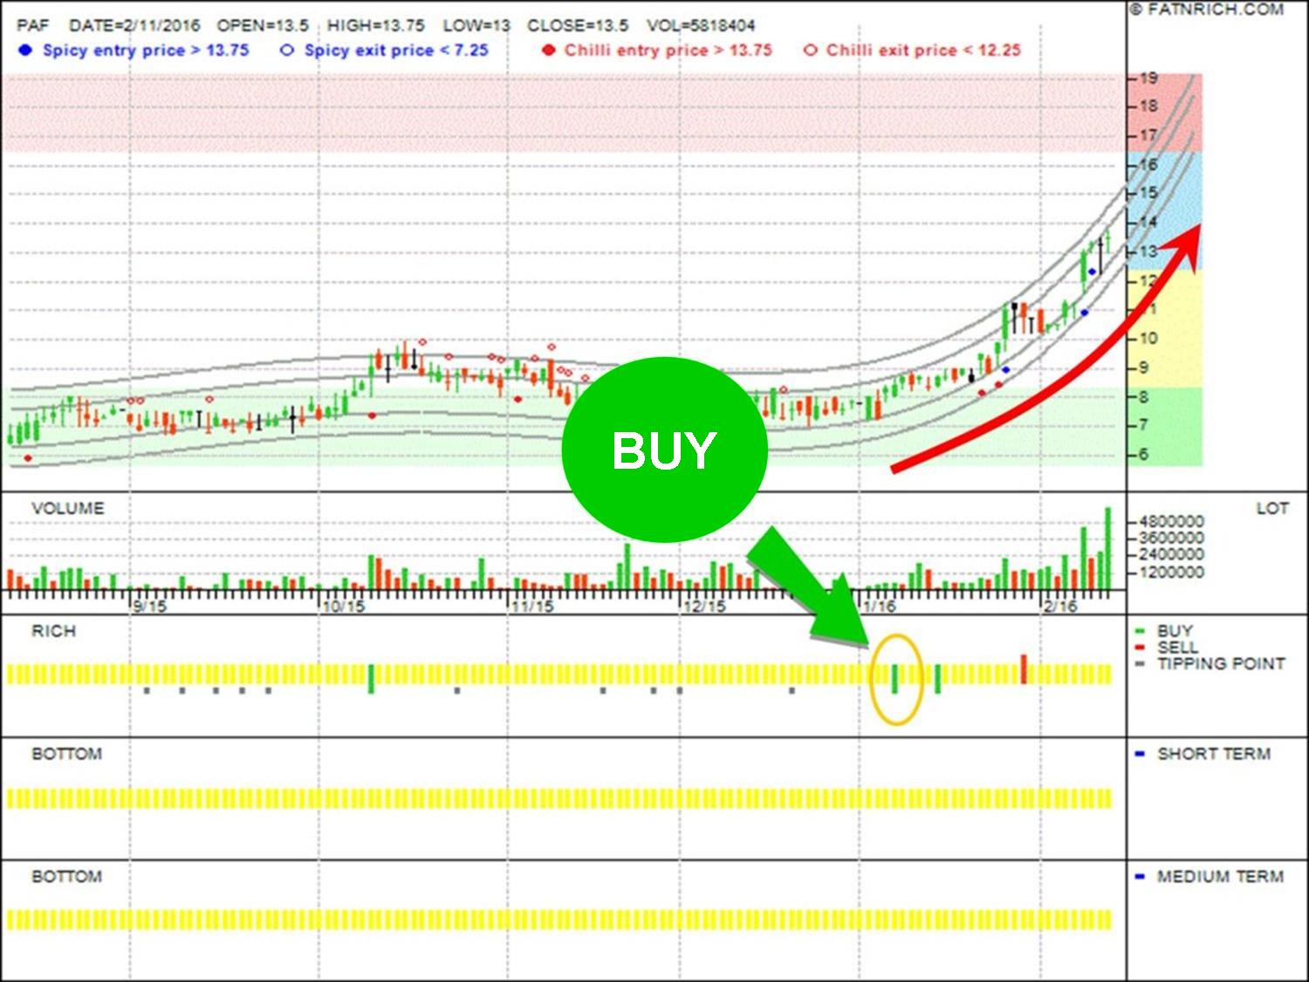
Task: Click the big green BUY circle
Action: pos(664,450)
